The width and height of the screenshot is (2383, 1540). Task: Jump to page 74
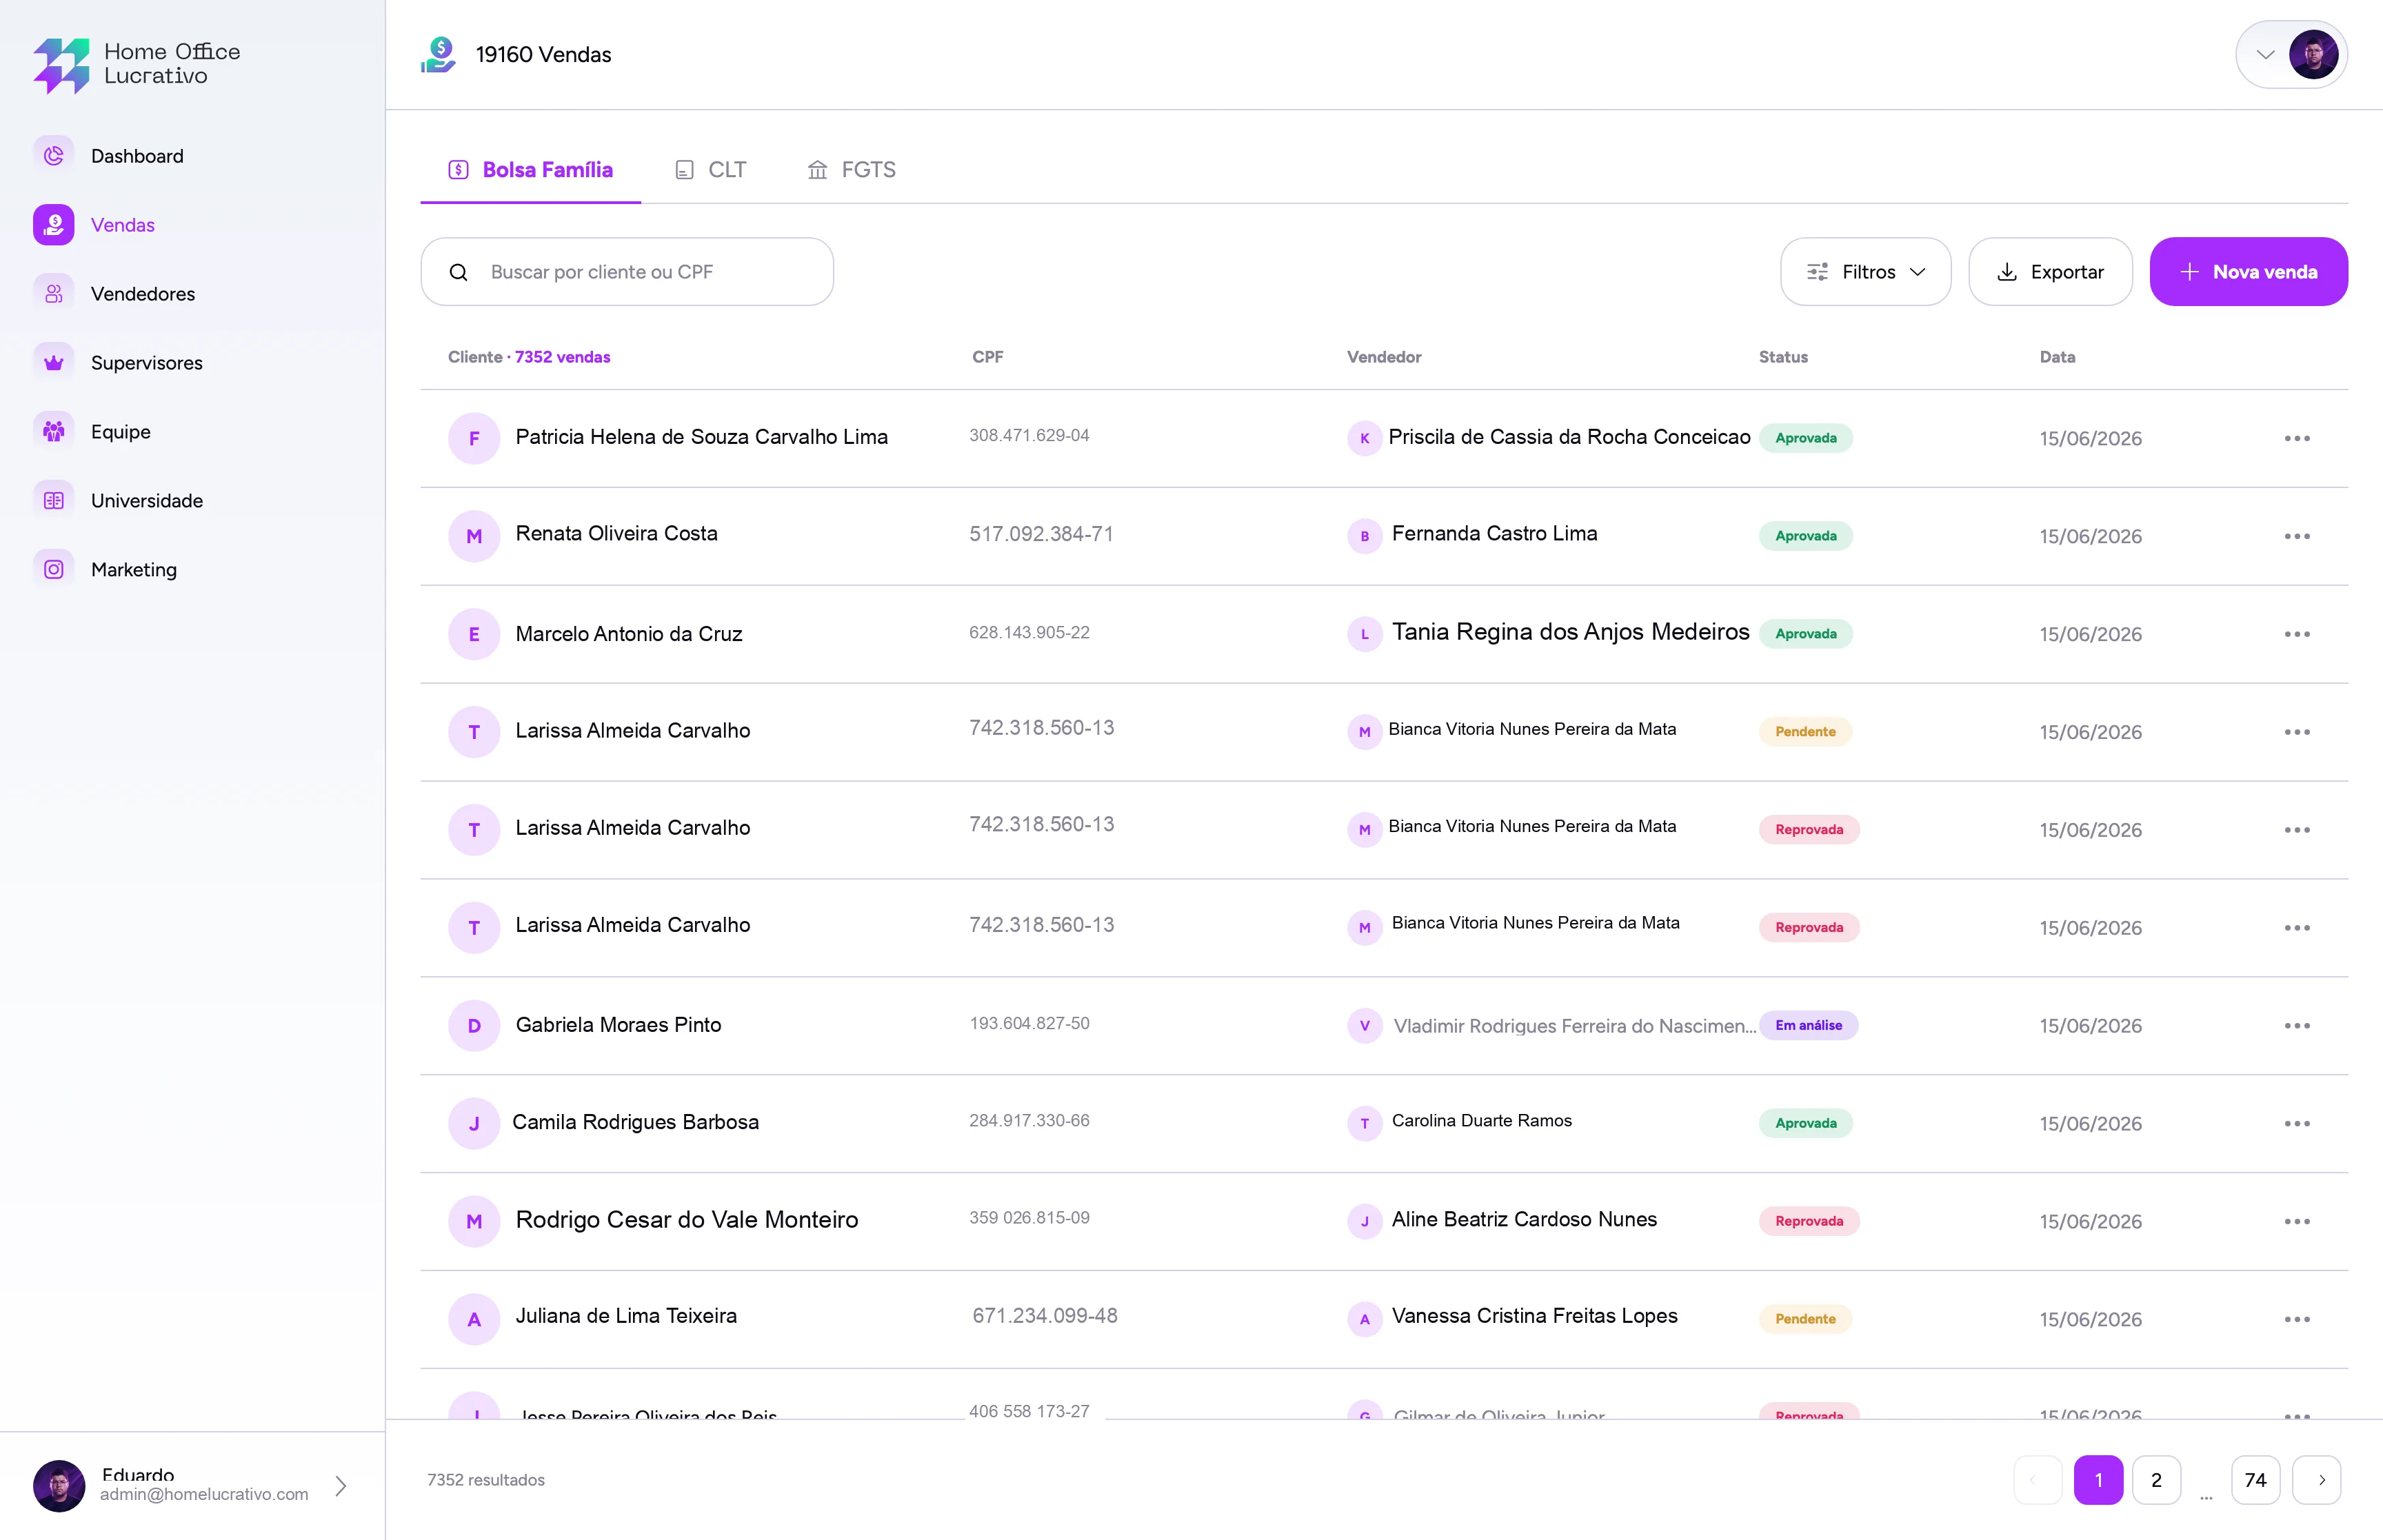pos(2255,1481)
